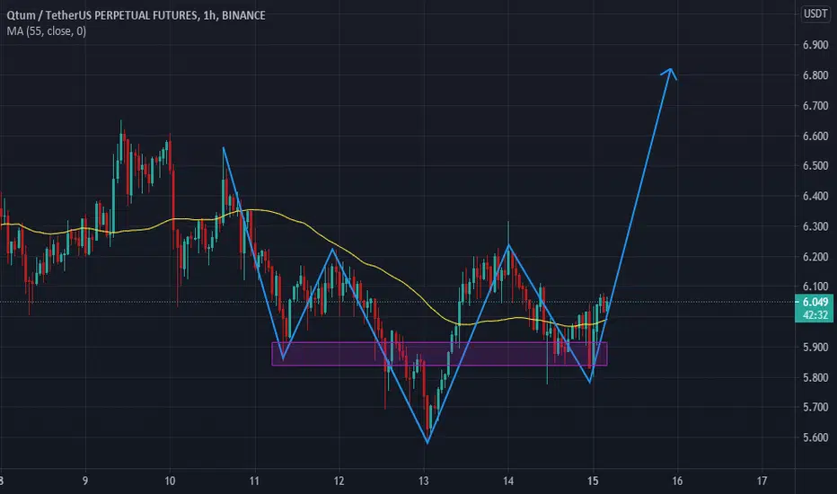837x494 pixels.
Task: Click the 6.100 price axis label
Action: (815, 287)
